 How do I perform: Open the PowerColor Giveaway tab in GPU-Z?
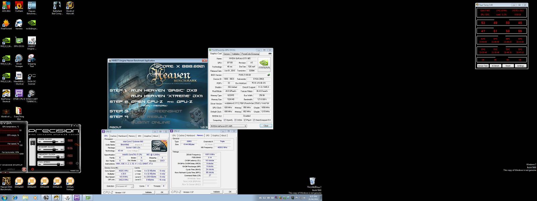(250, 54)
